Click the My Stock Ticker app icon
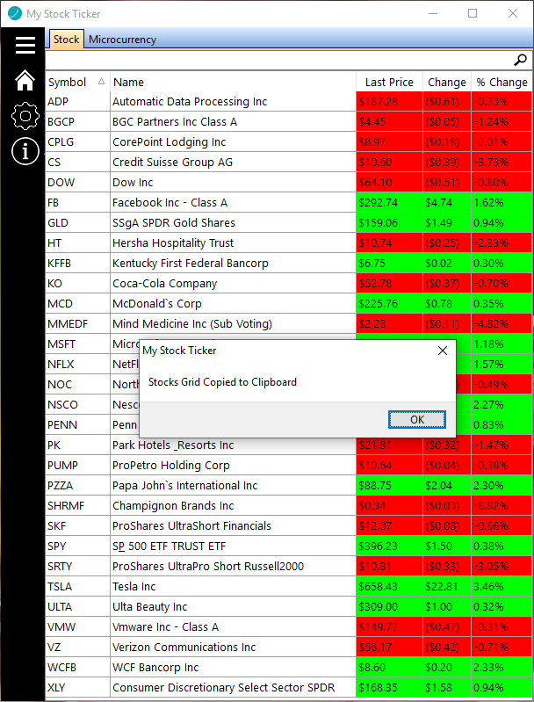 coord(15,13)
